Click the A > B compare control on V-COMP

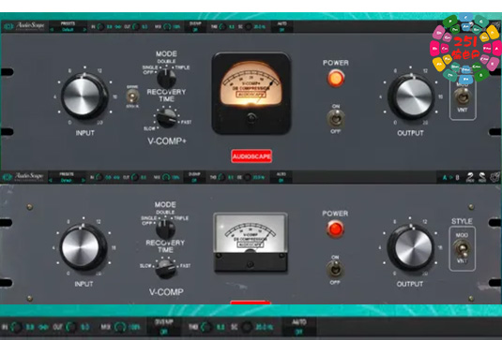coord(451,177)
